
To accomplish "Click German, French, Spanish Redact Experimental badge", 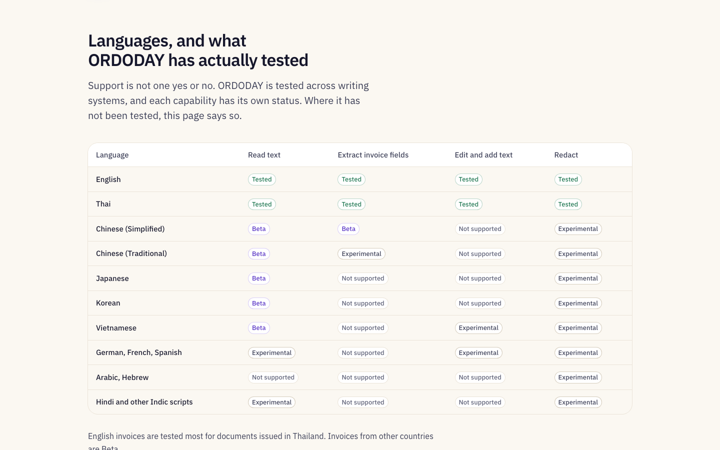I will click(578, 352).
